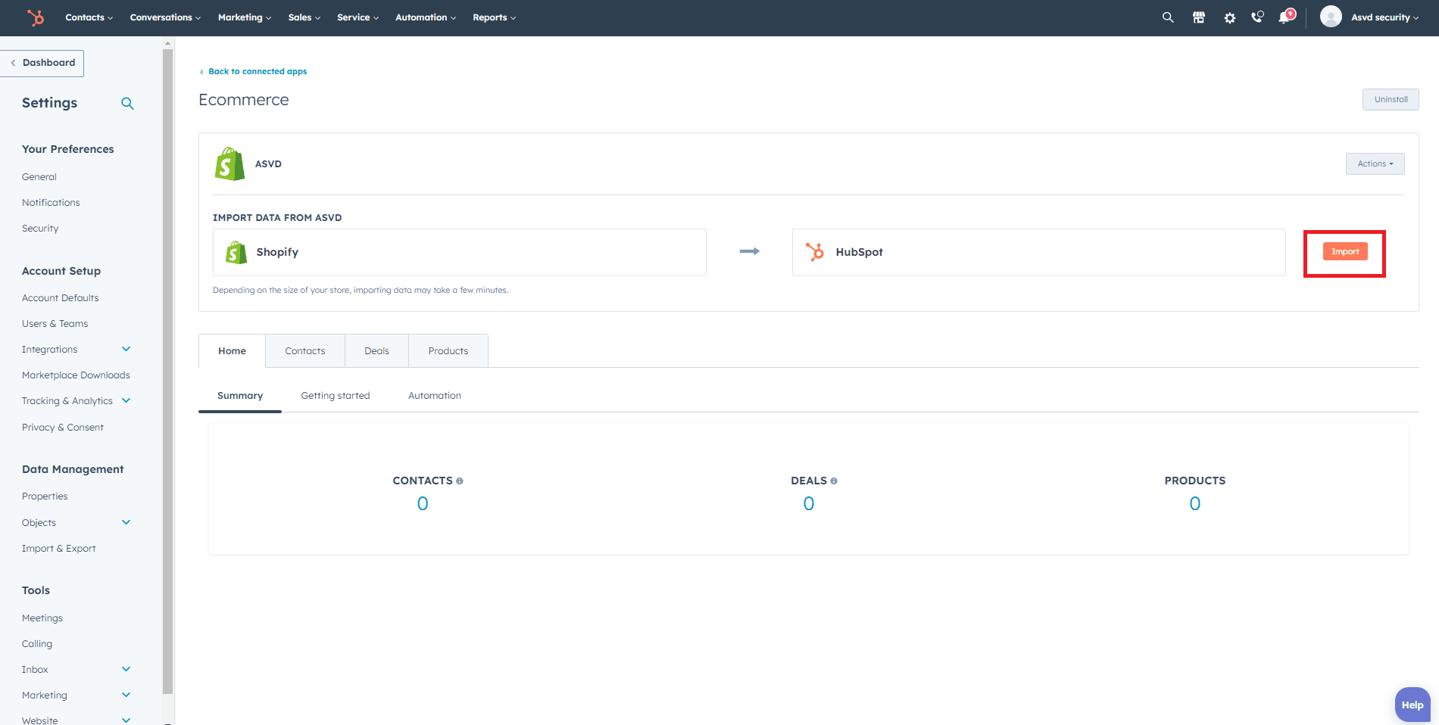Select the Automation sub-tab
This screenshot has width=1439, height=725.
[435, 396]
